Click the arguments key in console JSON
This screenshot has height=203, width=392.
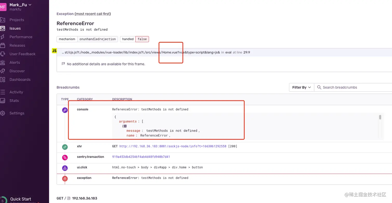point(128,121)
